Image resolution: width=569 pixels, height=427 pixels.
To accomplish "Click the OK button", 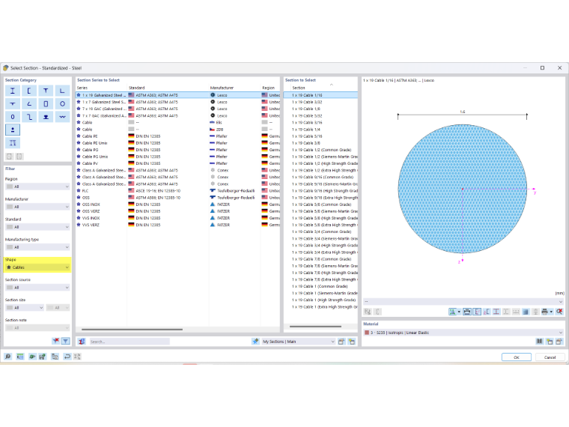I will click(517, 357).
